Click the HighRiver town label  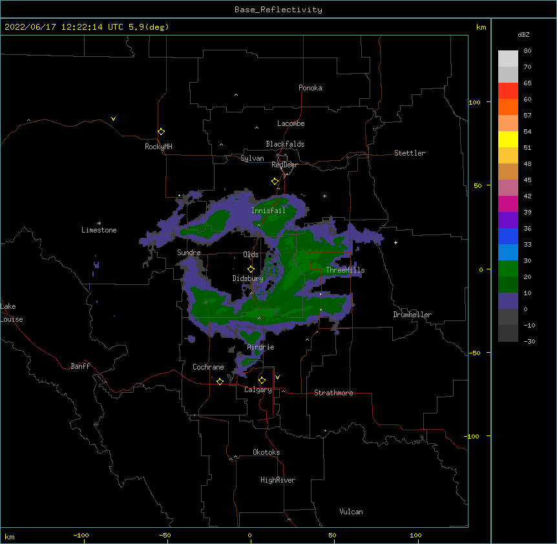pyautogui.click(x=278, y=480)
